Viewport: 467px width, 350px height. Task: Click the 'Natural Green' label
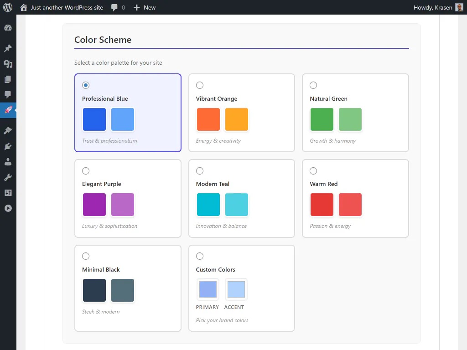pyautogui.click(x=328, y=98)
